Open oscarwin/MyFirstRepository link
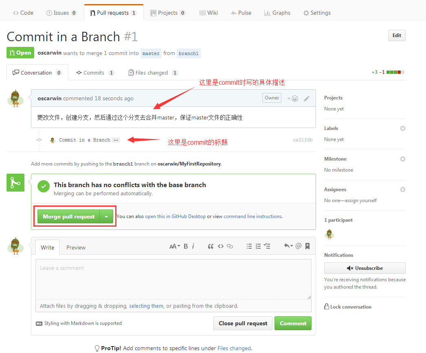This screenshot has width=426, height=353. [x=189, y=164]
